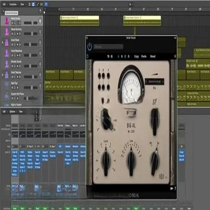Click Vocal Stack pan knob
This screenshot has width=210, height=210.
pyautogui.click(x=40, y=43)
